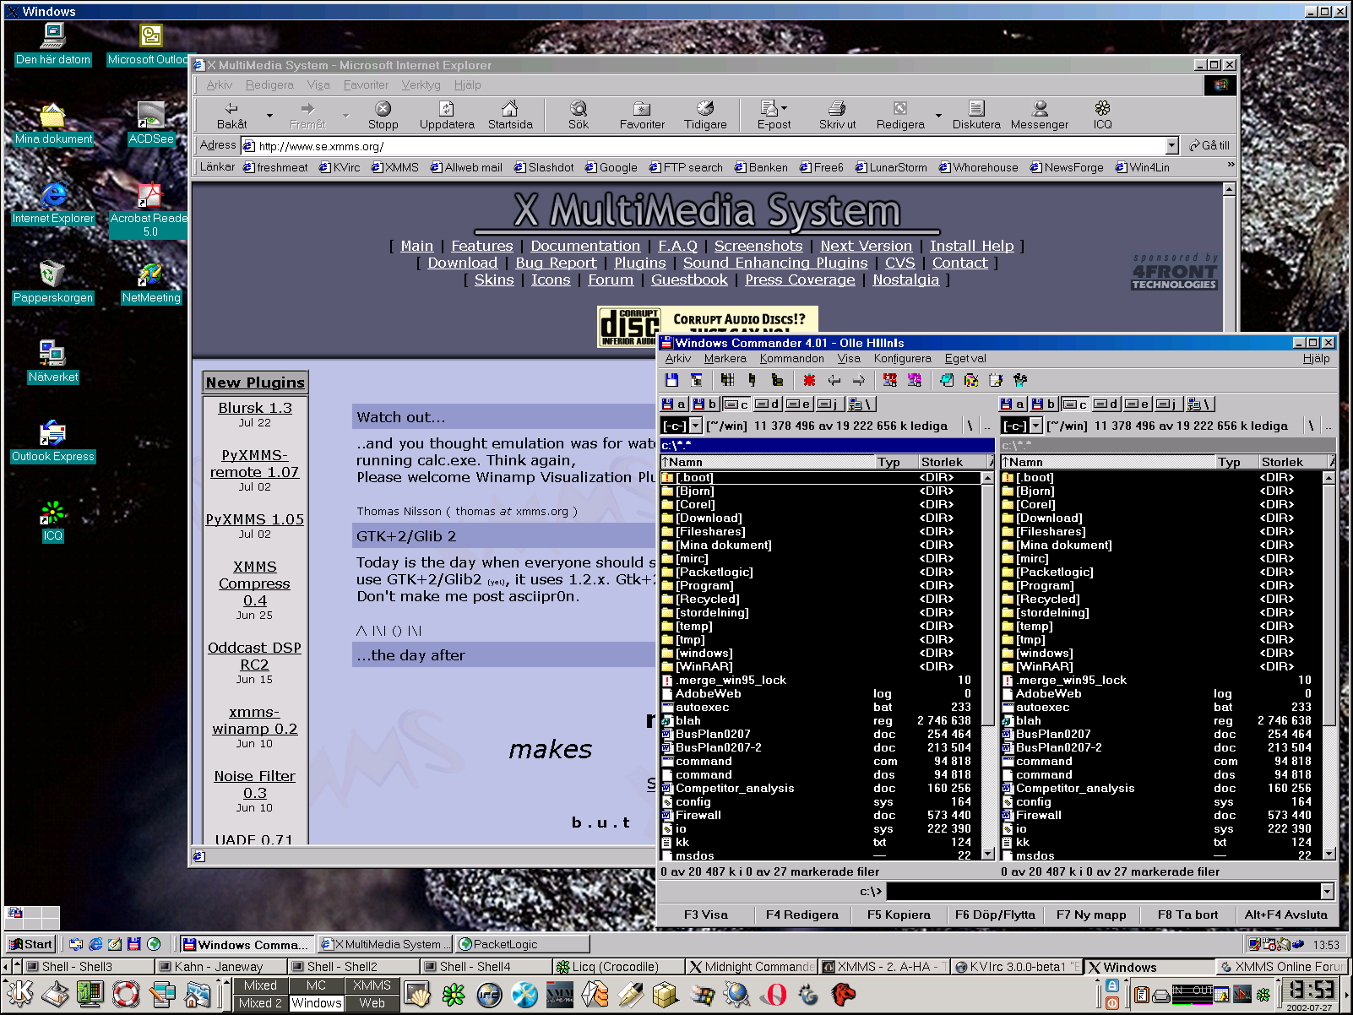Open the Hjälp menu in Windows Commander
This screenshot has width=1353, height=1015.
click(x=1316, y=358)
